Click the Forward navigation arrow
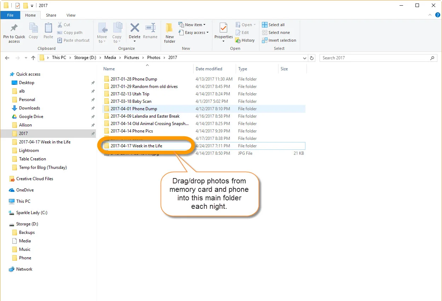The image size is (442, 301). [17, 58]
